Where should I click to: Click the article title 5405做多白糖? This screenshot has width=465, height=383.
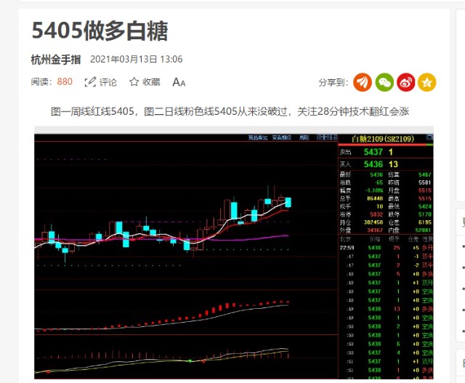100,31
